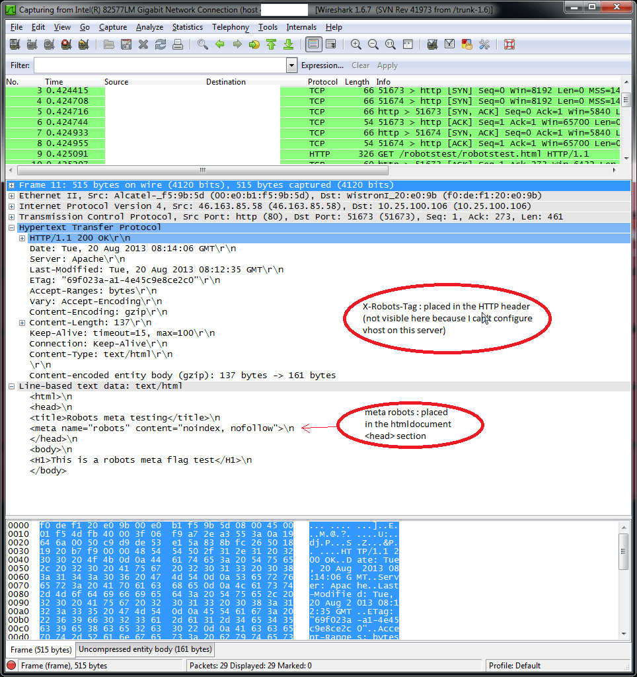Switch to Uncompressed entity body tab
637x677 pixels.
click(x=145, y=649)
